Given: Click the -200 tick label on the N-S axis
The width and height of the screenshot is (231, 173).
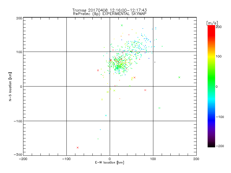Looking at the screenshot, I should (18, 155).
